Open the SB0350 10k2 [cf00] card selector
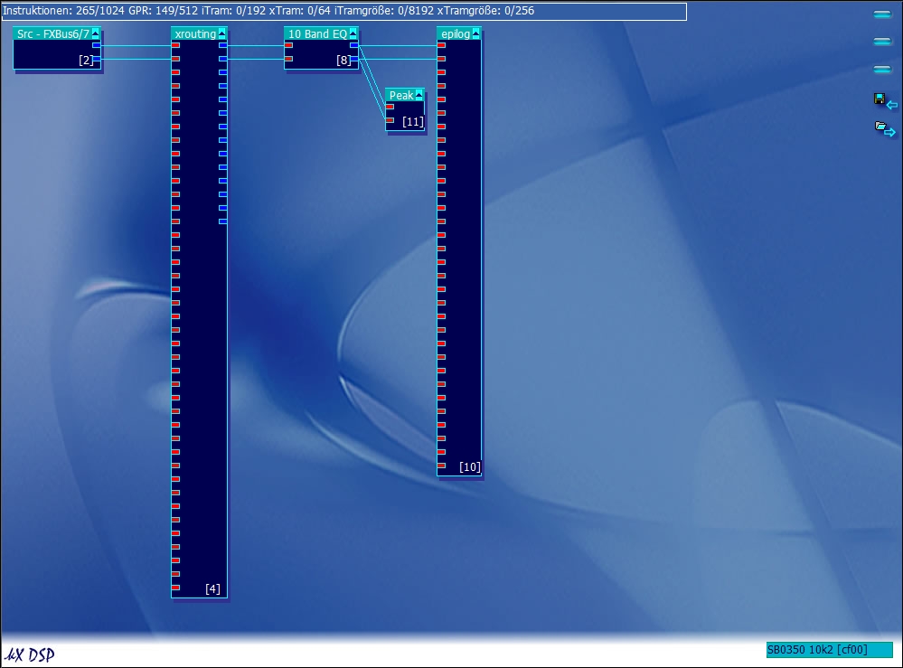903x668 pixels. (829, 650)
